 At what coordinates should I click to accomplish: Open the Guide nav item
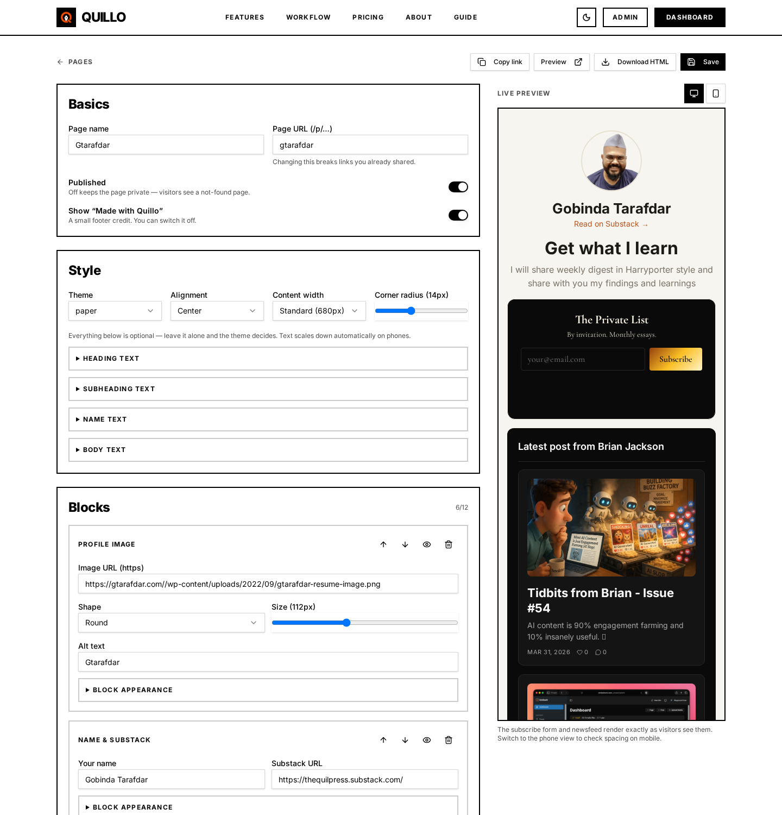coord(466,17)
